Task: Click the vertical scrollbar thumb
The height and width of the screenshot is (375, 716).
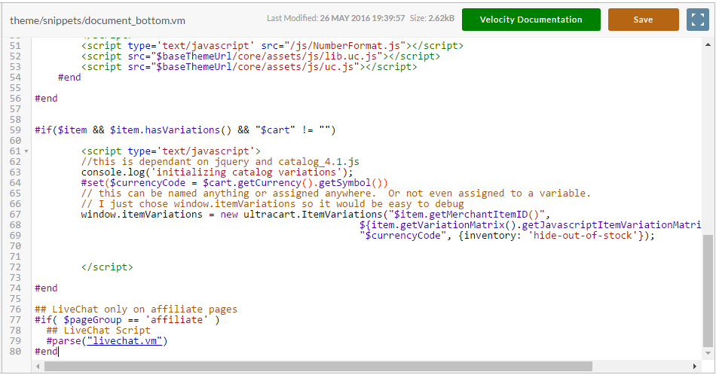Action: coord(708,291)
